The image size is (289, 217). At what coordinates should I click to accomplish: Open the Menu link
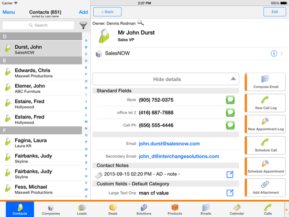9,12
